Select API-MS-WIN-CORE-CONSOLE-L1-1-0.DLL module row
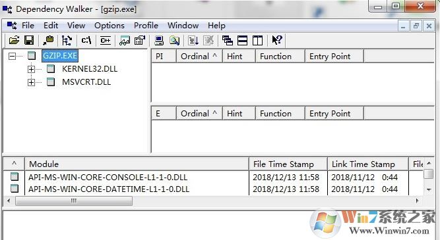The height and width of the screenshot is (240, 440). pos(213,177)
